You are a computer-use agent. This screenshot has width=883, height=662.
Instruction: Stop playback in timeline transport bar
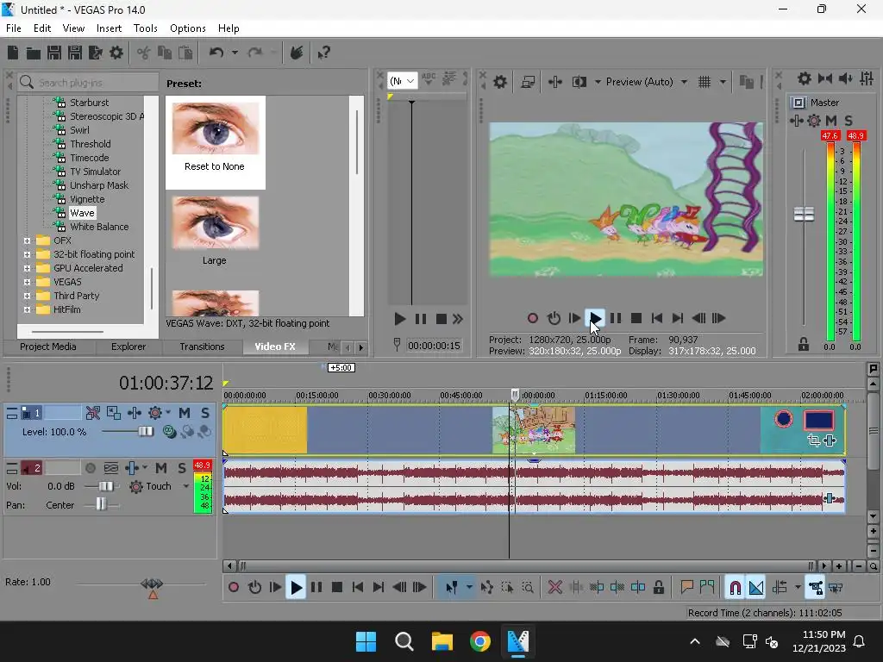click(x=337, y=588)
